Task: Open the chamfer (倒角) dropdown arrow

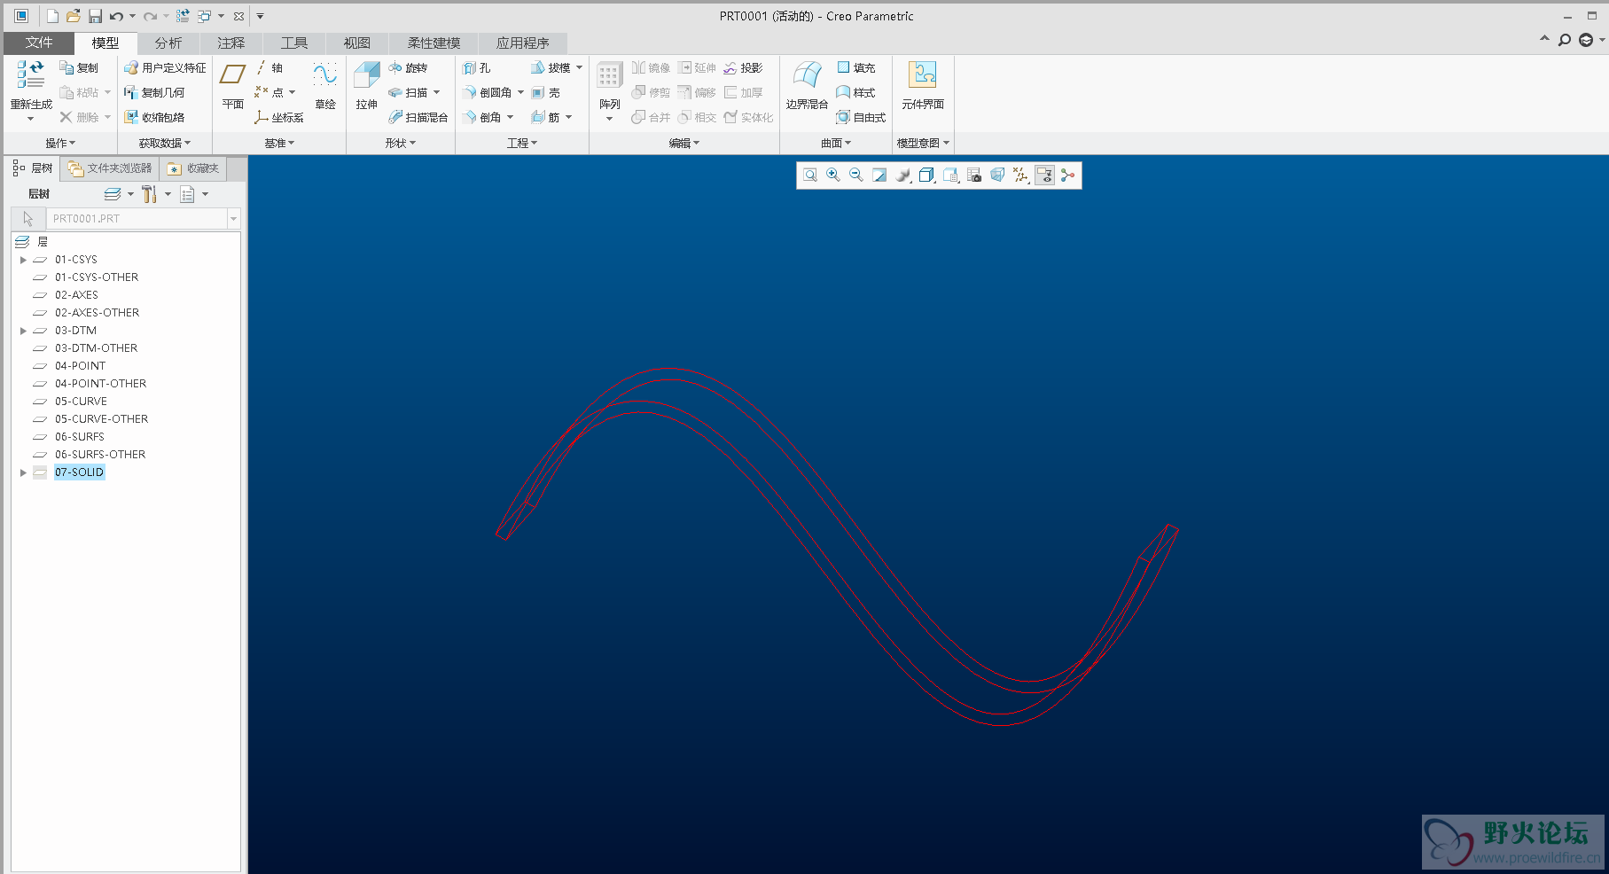Action: tap(511, 117)
